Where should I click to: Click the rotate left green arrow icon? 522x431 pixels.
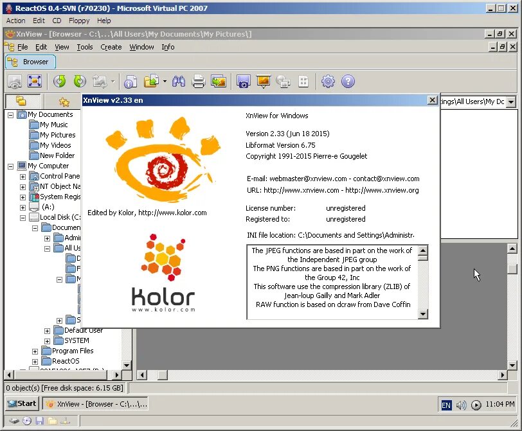point(60,82)
